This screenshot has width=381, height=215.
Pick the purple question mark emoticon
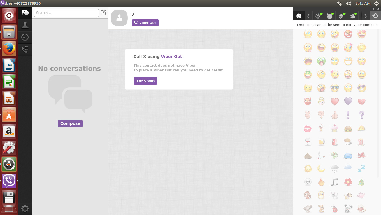[362, 115]
